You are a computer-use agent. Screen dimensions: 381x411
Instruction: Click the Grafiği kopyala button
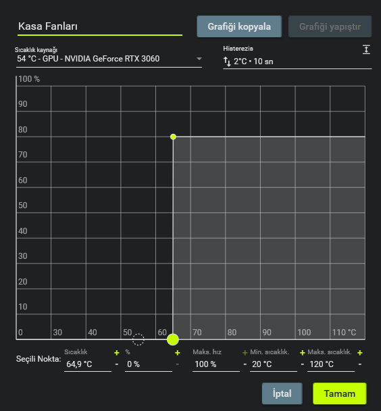(239, 26)
